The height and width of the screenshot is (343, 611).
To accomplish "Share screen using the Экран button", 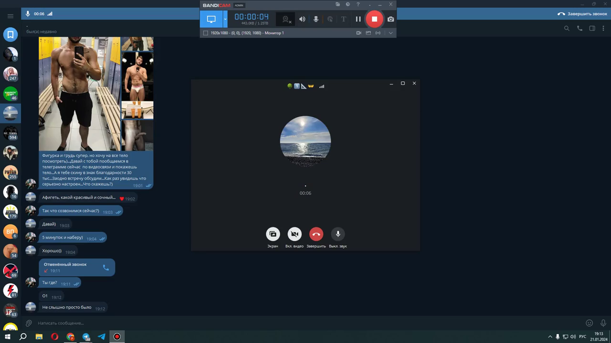I will tap(273, 233).
